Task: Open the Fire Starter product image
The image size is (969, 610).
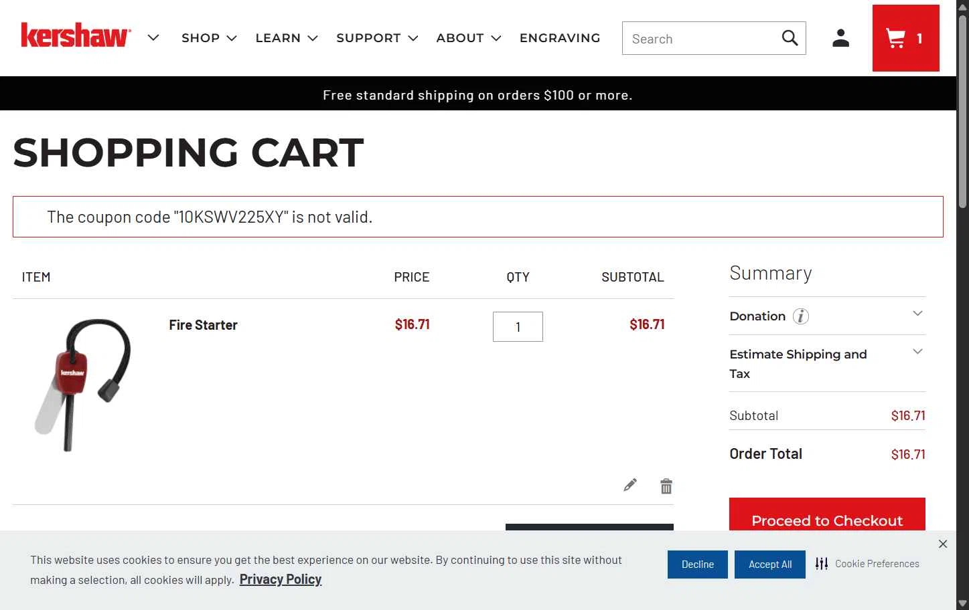Action: click(83, 385)
